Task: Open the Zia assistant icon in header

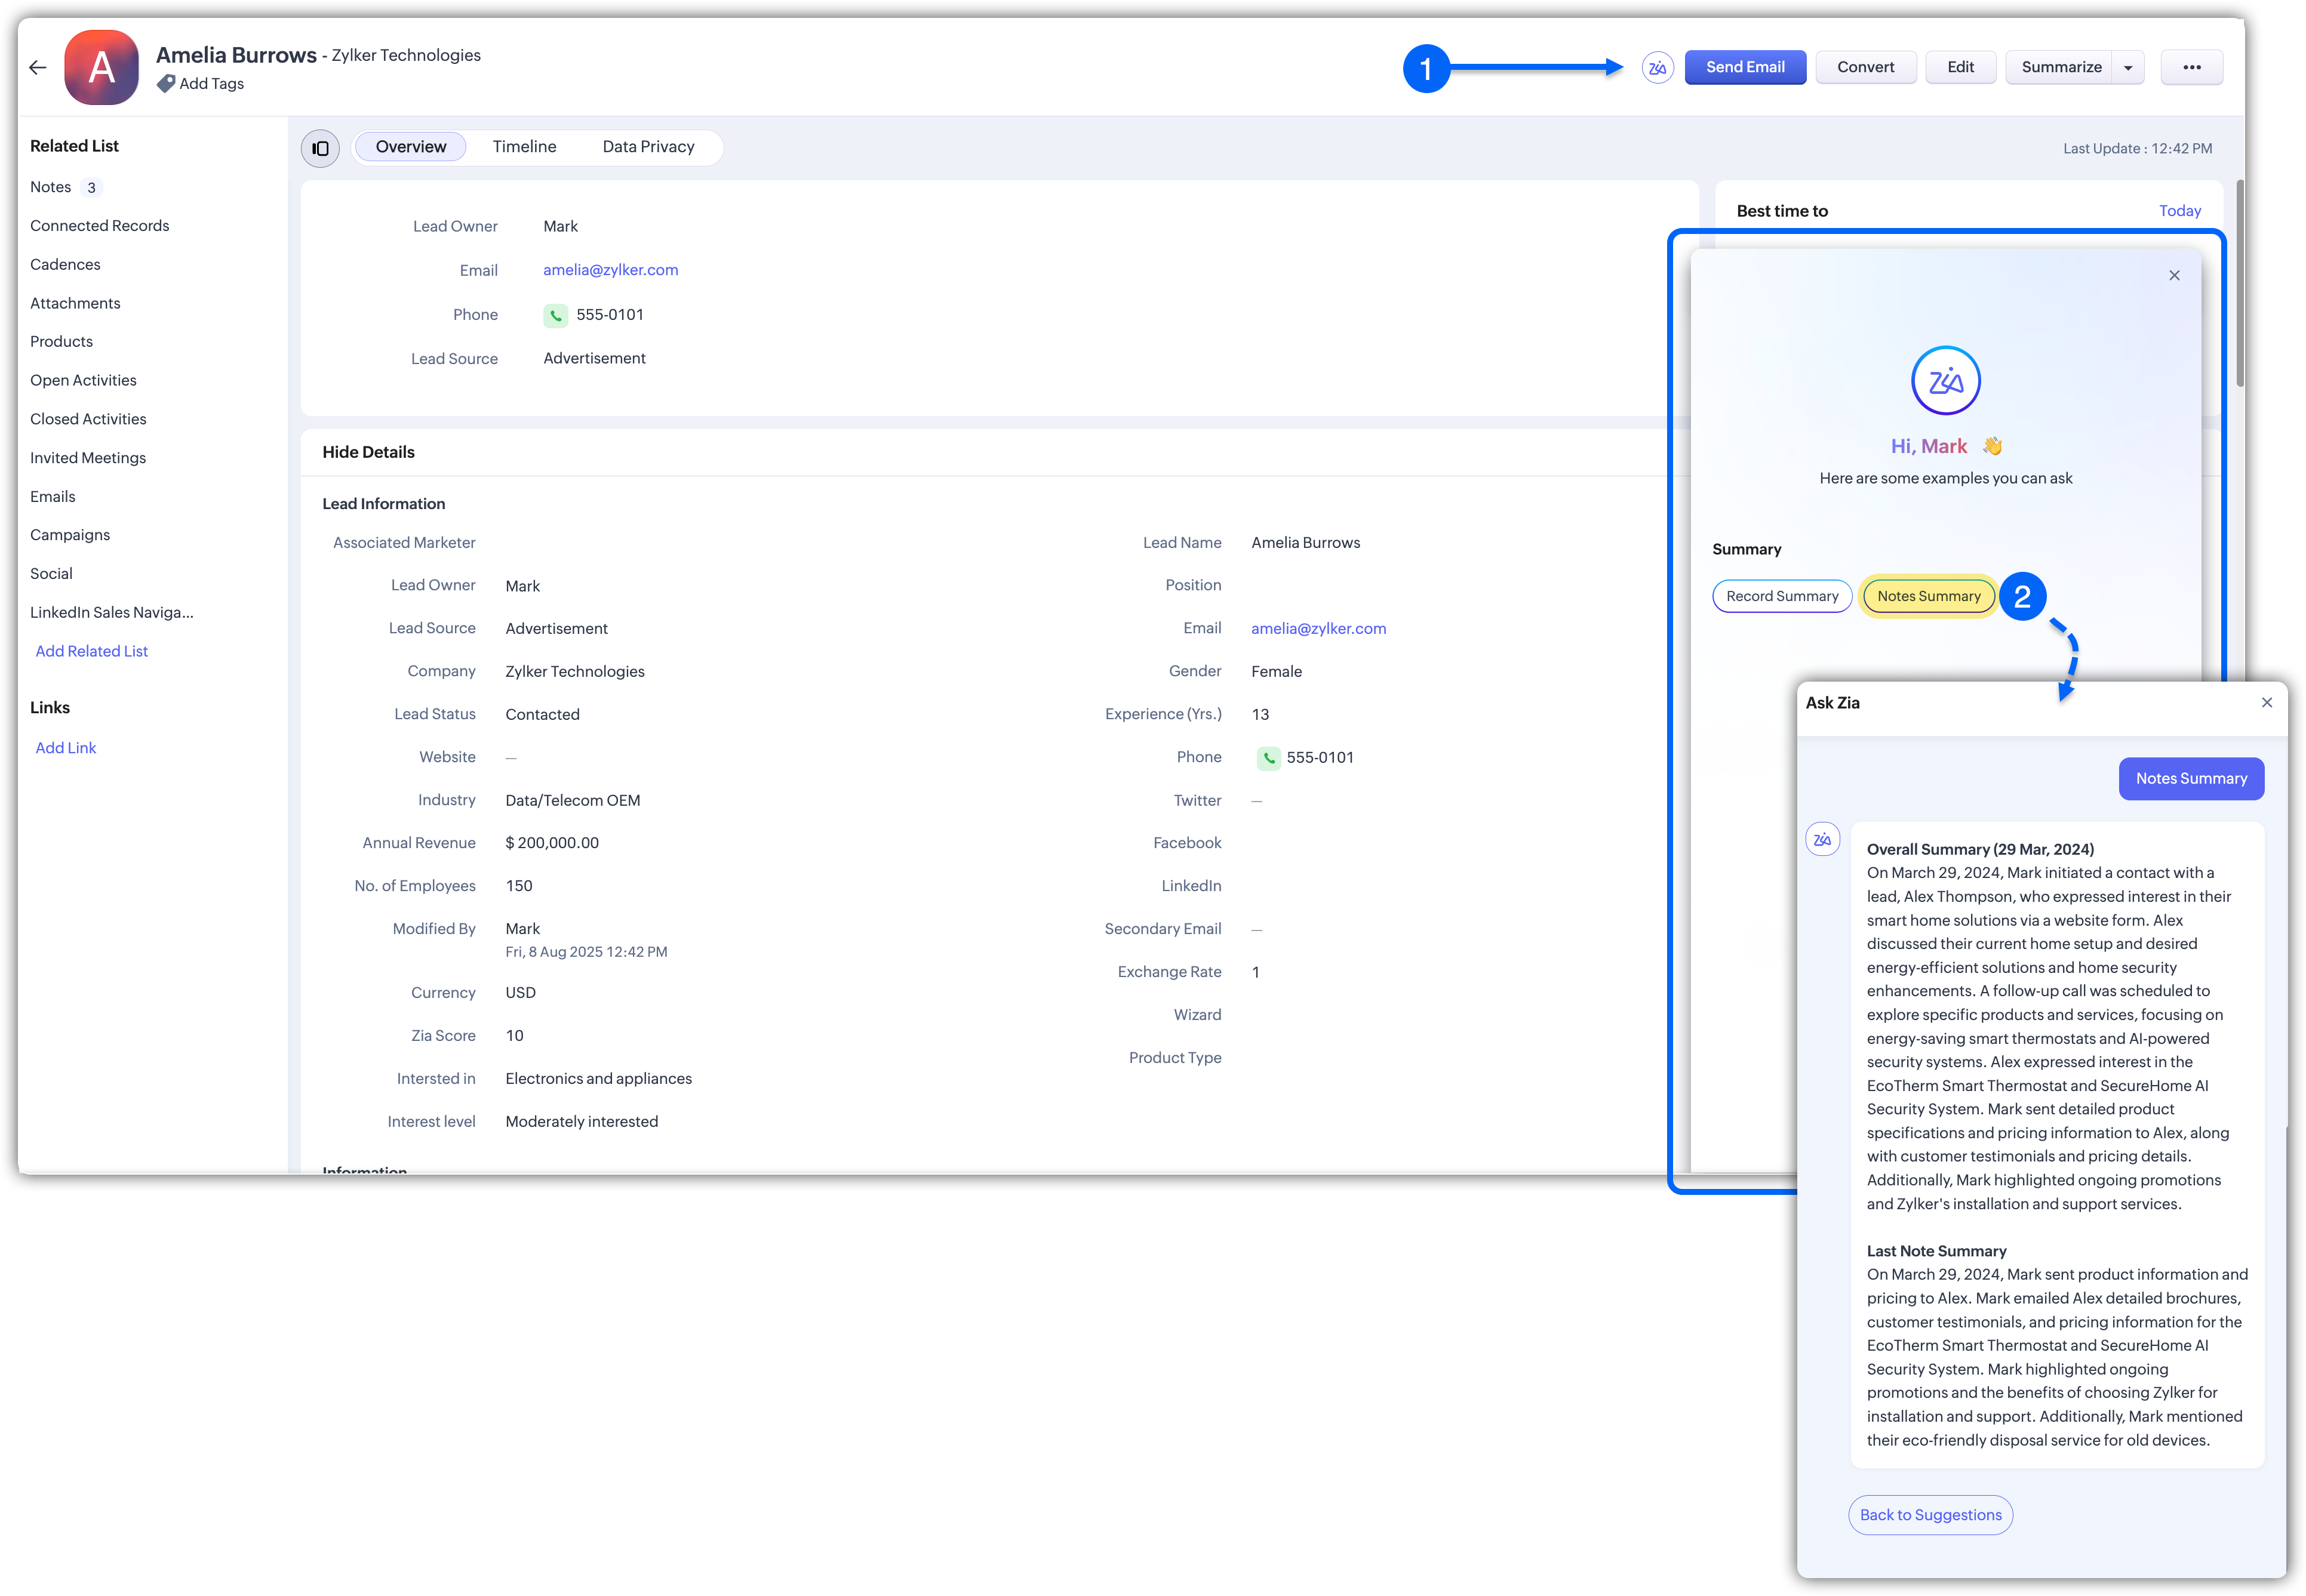Action: coord(1657,68)
